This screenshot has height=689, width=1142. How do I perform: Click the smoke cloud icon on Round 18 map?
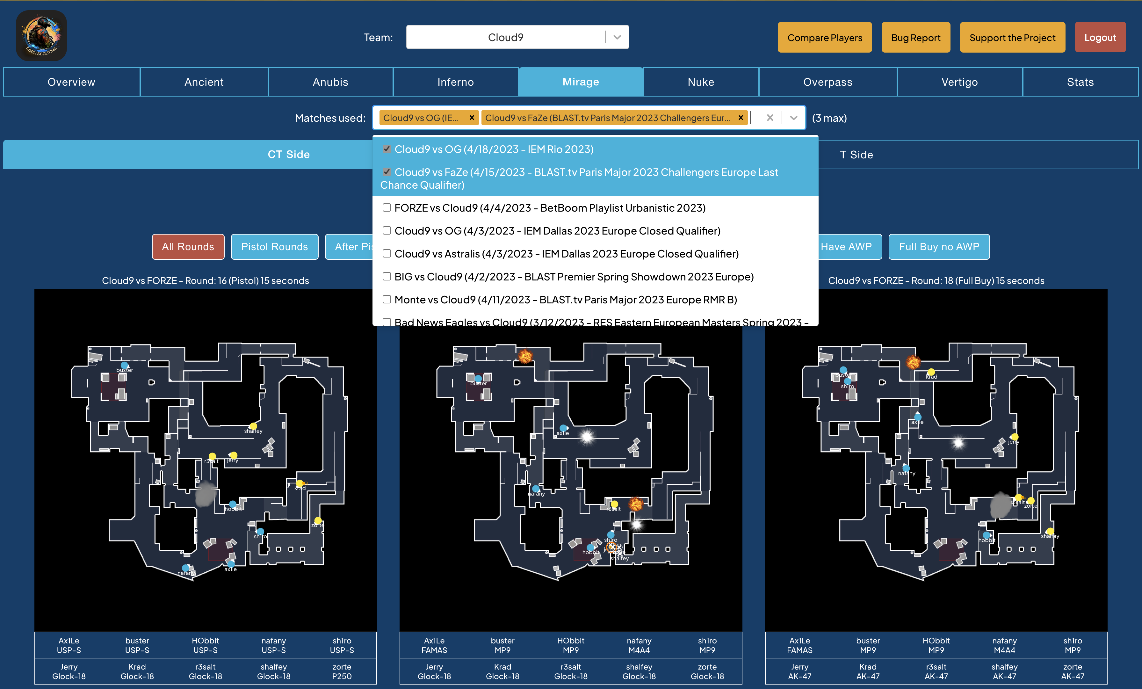[1000, 505]
